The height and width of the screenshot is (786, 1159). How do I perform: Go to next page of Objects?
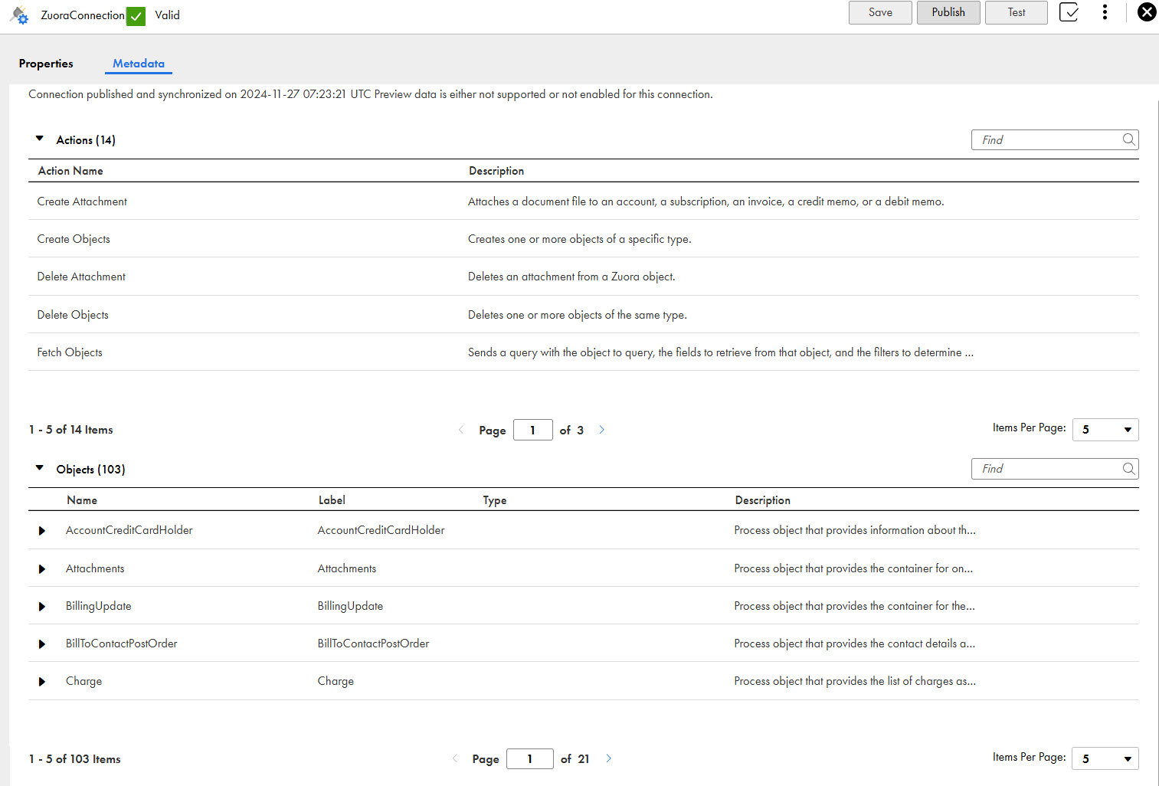[608, 758]
